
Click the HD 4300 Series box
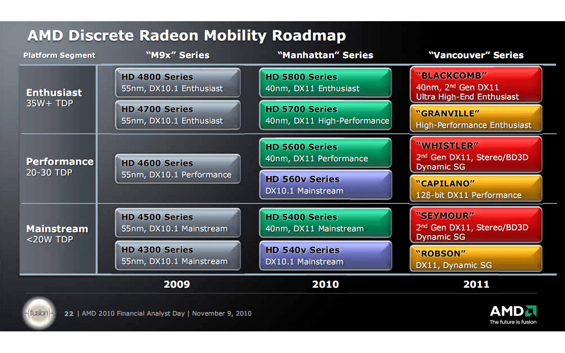click(x=178, y=255)
